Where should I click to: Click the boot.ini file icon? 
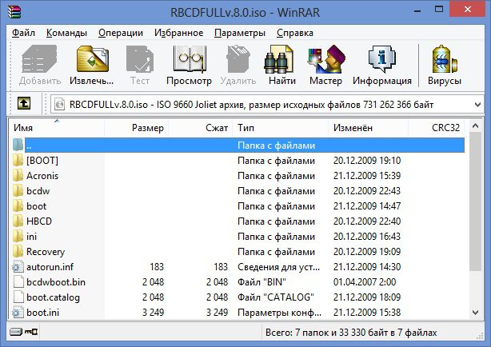pyautogui.click(x=18, y=313)
